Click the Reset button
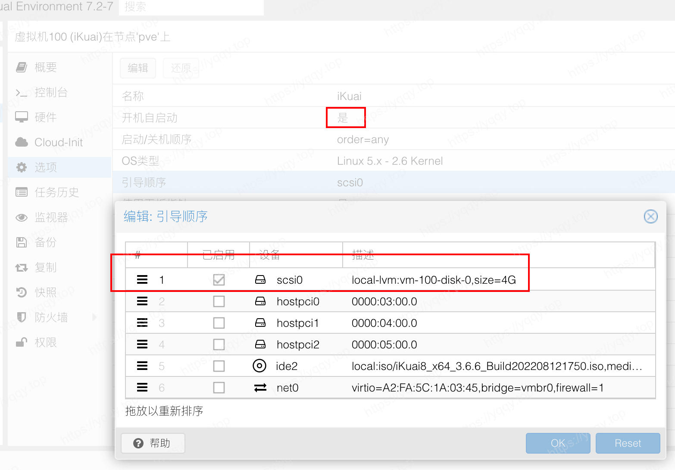 pyautogui.click(x=628, y=443)
